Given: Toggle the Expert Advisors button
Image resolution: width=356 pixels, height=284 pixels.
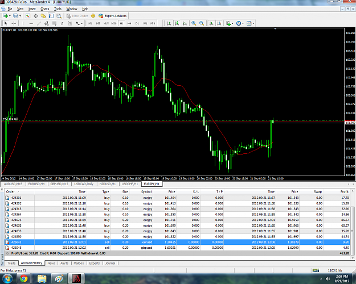Looking at the screenshot, I should pyautogui.click(x=113, y=16).
